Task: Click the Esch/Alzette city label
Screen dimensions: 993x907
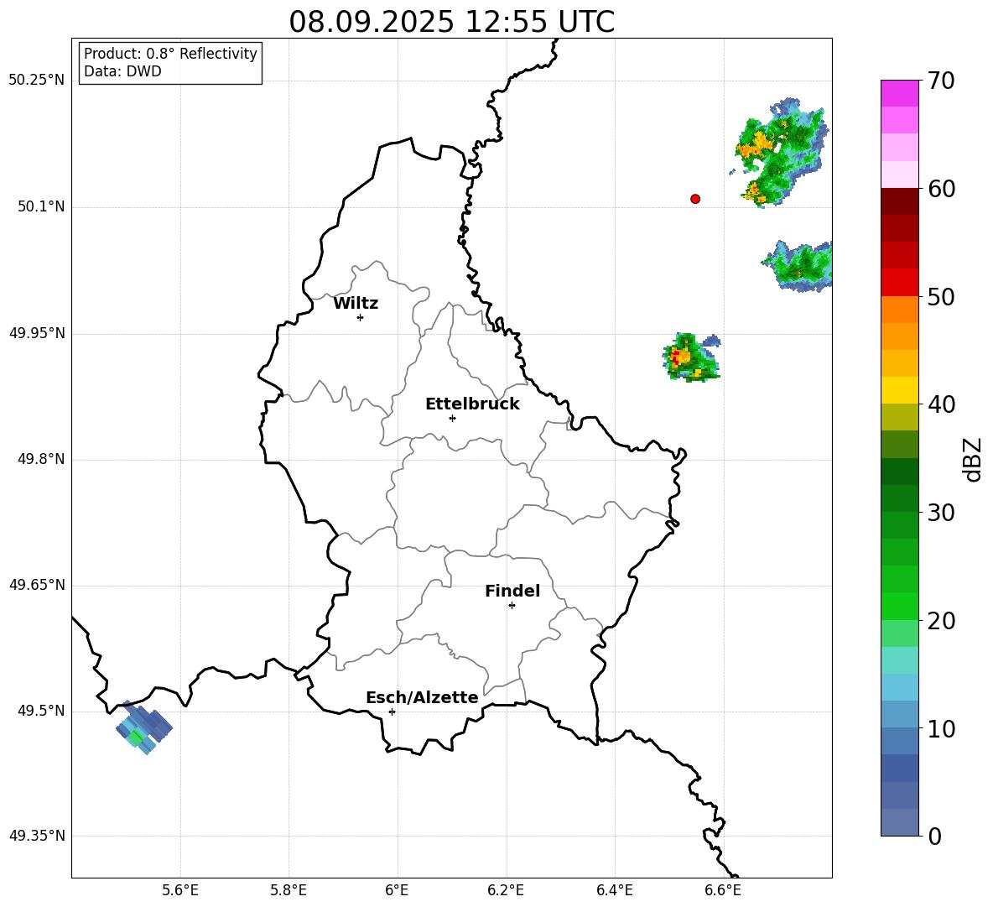Action: 422,697
